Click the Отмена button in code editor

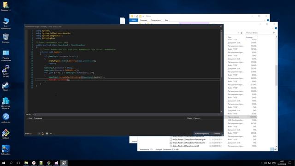(x=217, y=133)
